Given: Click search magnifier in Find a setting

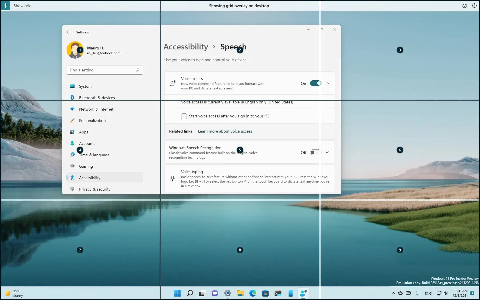Looking at the screenshot, I should click(138, 70).
